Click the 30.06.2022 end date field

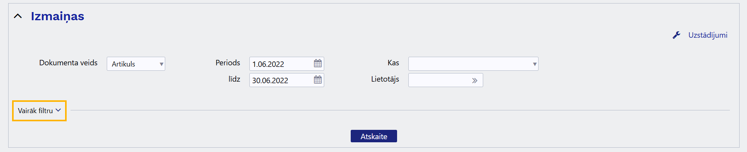point(281,80)
